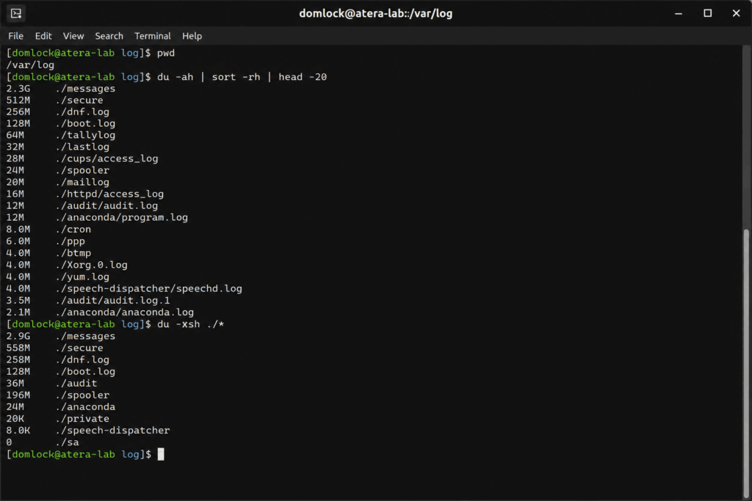Open the Help menu
Viewport: 752px width, 501px height.
coord(192,36)
